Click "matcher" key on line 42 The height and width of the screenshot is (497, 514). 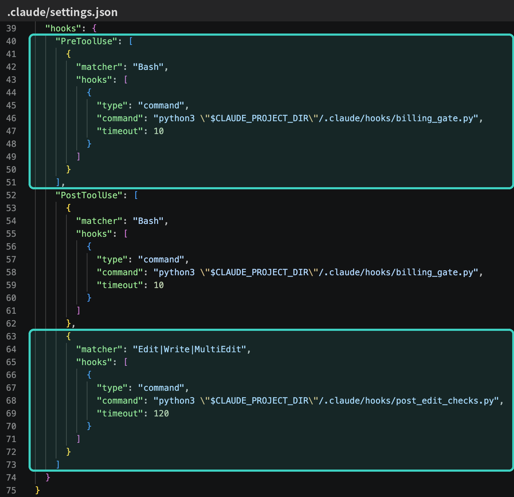[99, 67]
